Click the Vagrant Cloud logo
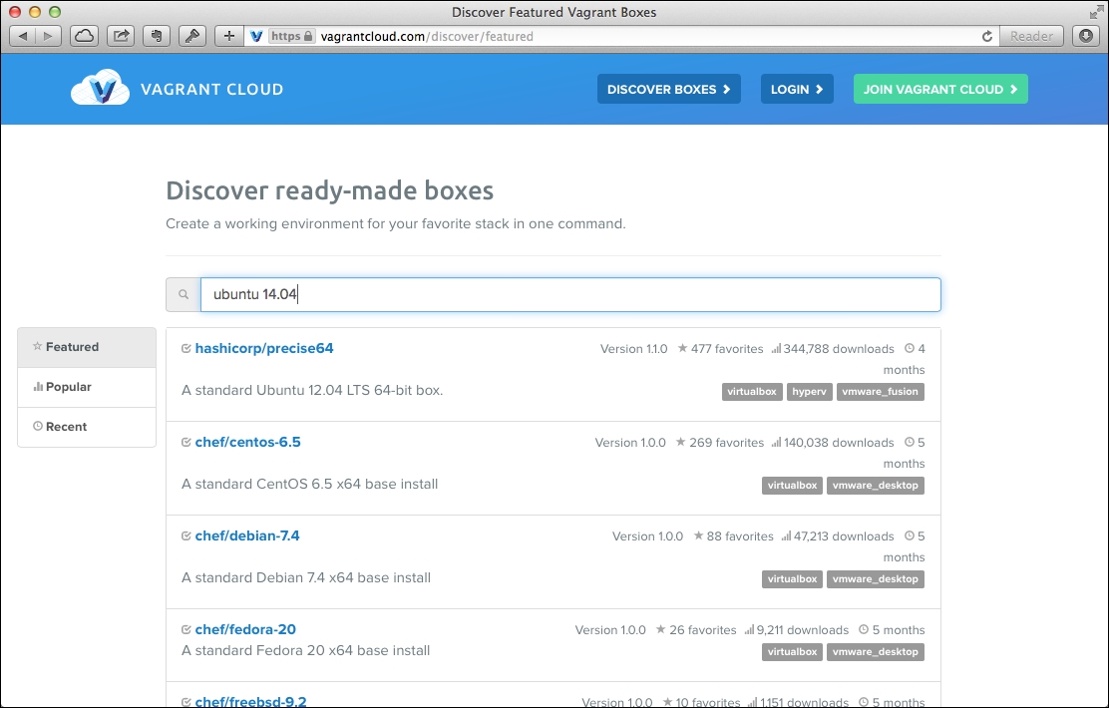 101,88
